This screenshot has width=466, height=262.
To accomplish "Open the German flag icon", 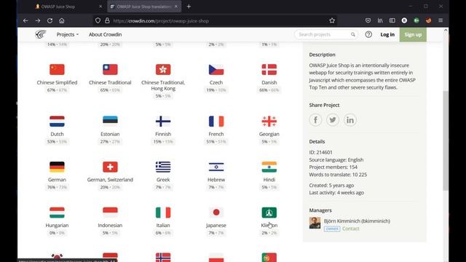I will (57, 167).
